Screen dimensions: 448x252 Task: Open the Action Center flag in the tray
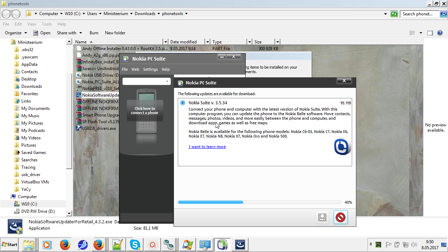388,245
